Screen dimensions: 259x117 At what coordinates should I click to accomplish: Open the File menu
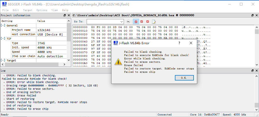click(5, 10)
